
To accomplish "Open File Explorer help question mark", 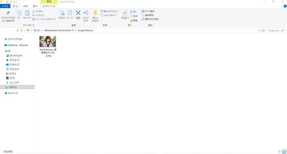I will pyautogui.click(x=285, y=6).
